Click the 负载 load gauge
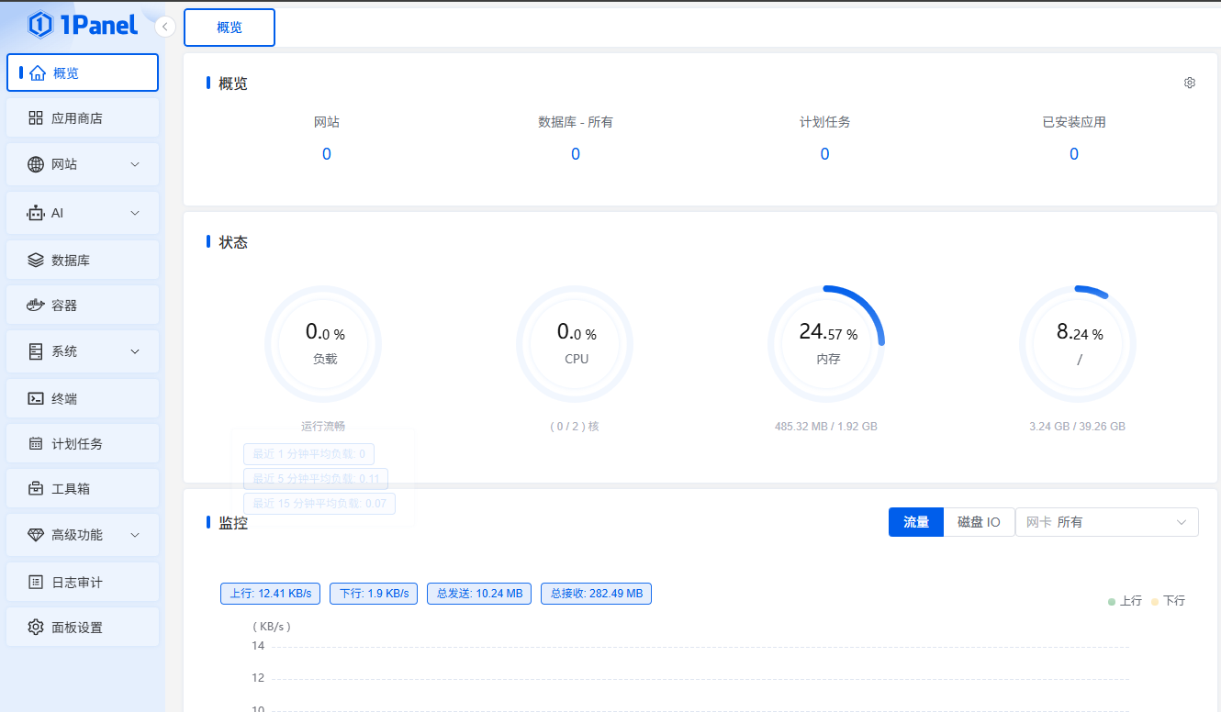The image size is (1221, 712). coord(323,344)
